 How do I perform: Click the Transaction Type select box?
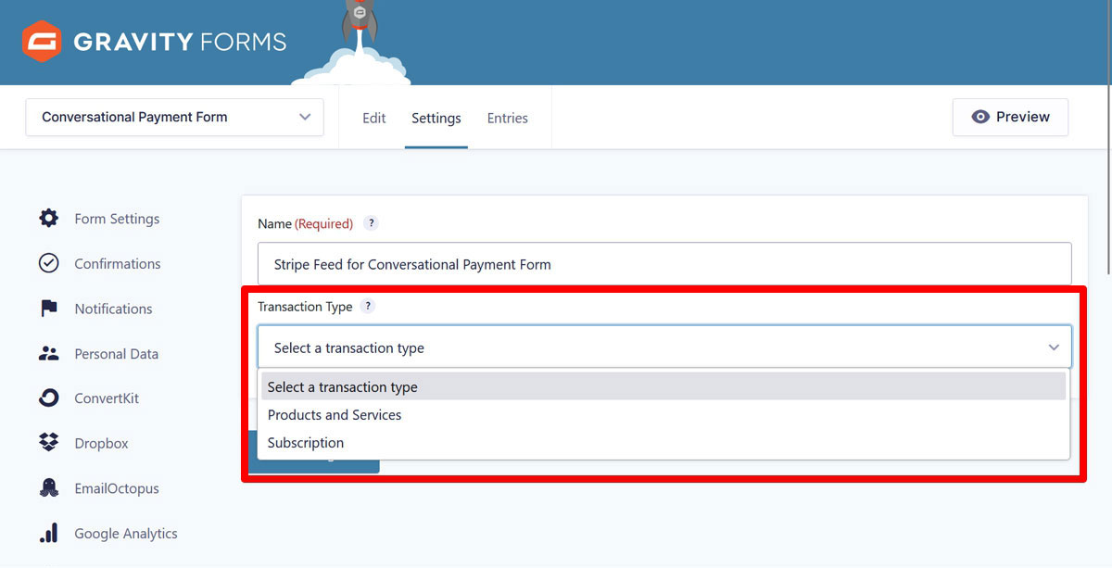tap(664, 347)
